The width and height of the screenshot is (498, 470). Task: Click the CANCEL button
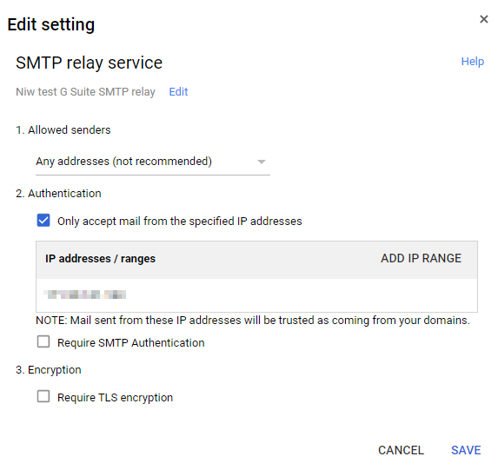(x=401, y=450)
